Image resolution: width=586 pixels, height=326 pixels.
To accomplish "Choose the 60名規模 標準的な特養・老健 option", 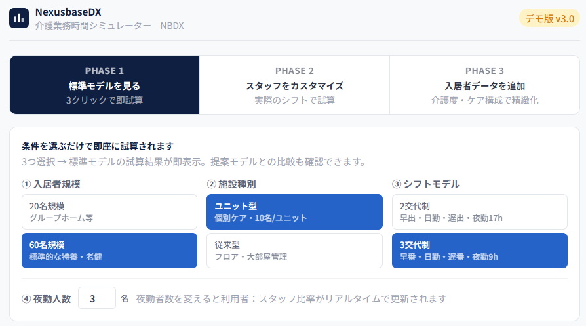I will coord(109,250).
